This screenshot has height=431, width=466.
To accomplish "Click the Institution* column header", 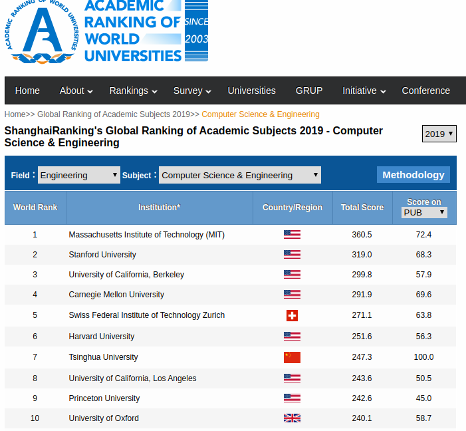I will tap(160, 208).
